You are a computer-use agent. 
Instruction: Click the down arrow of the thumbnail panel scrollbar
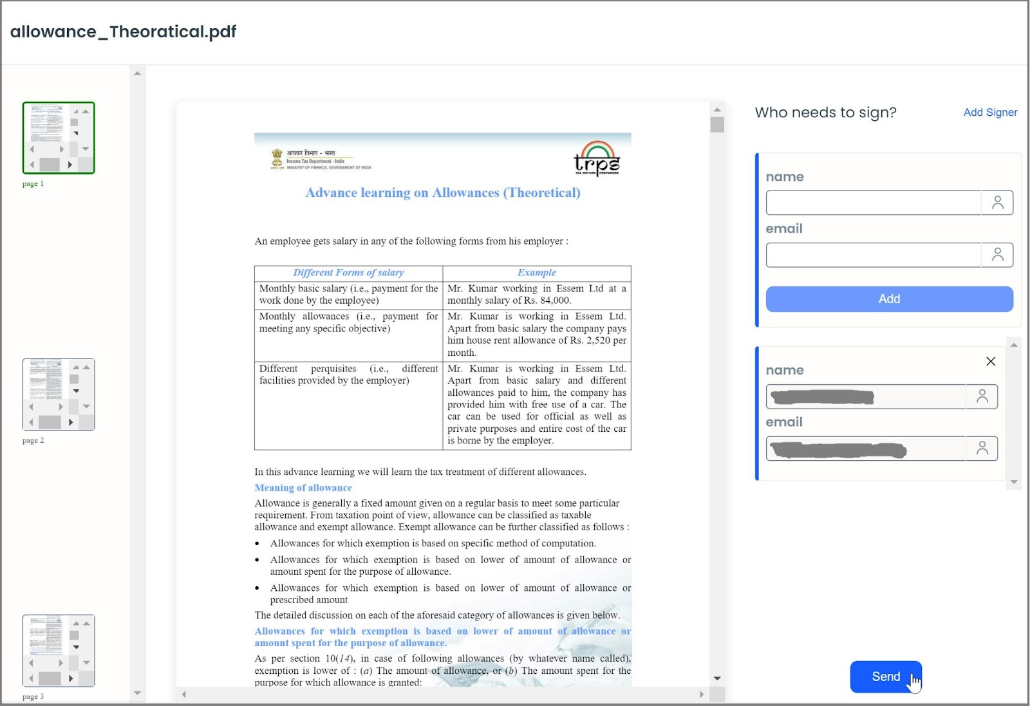coord(137,693)
